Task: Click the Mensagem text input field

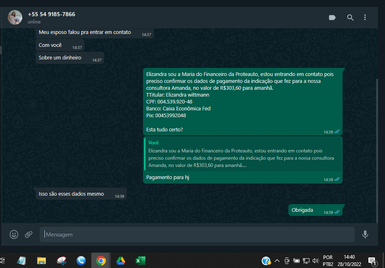Action: 197,234
